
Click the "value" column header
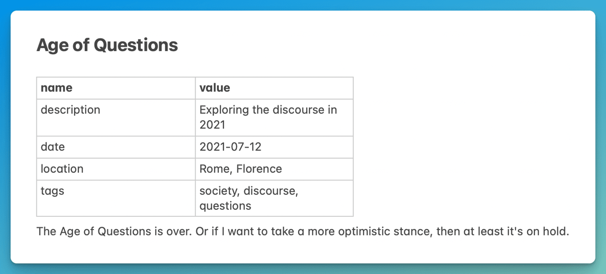tap(215, 88)
